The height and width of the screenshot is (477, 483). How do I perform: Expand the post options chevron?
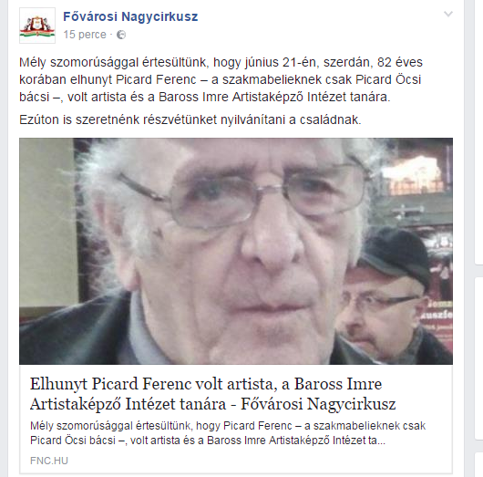[447, 14]
